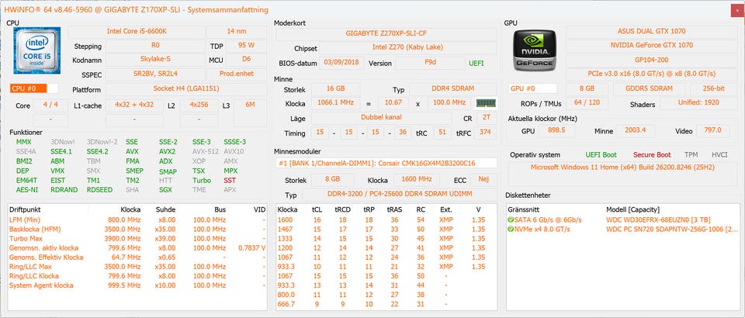Click GPU chip GP104-200

651,60
